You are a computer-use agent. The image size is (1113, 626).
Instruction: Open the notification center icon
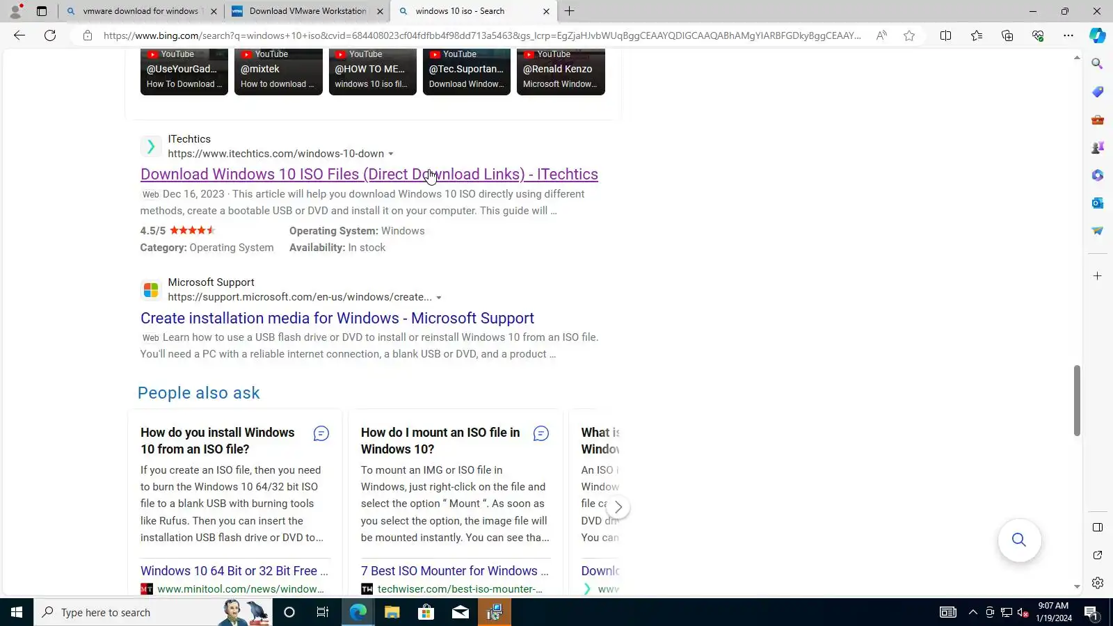pyautogui.click(x=1091, y=612)
